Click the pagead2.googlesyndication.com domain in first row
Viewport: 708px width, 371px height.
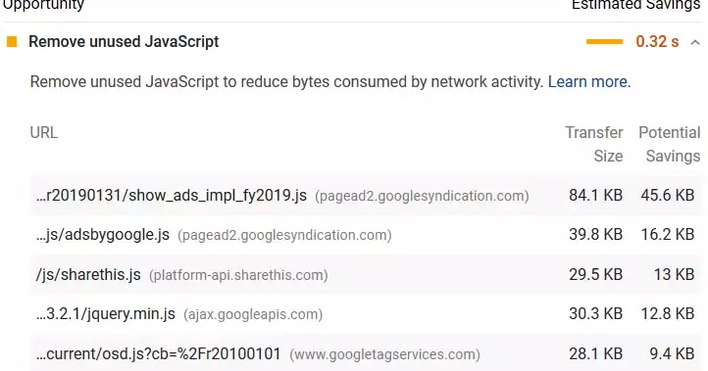(x=422, y=196)
